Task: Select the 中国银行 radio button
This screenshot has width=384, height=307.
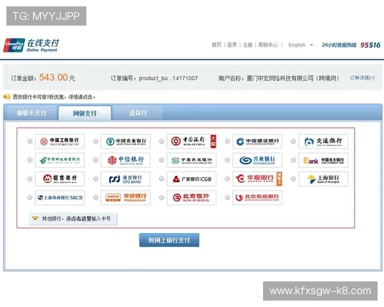Action: point(162,141)
